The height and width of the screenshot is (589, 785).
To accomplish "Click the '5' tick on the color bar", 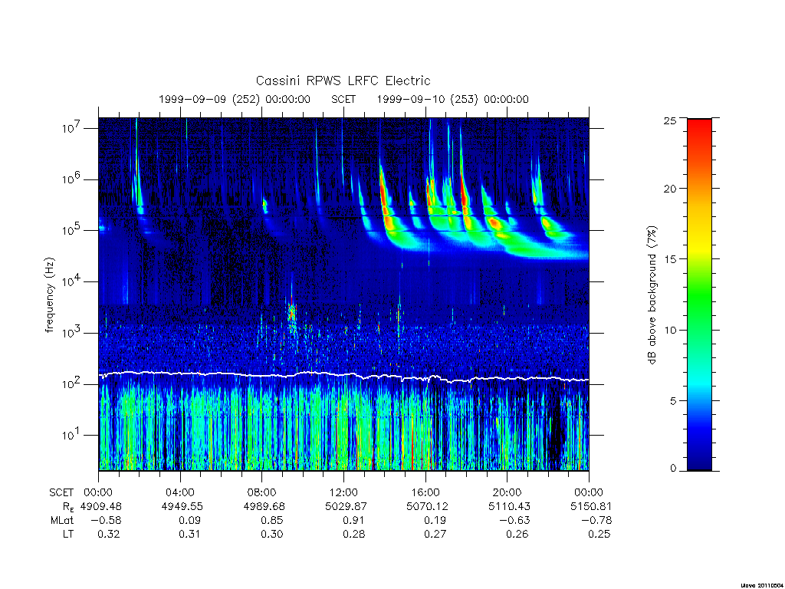I will pos(672,400).
